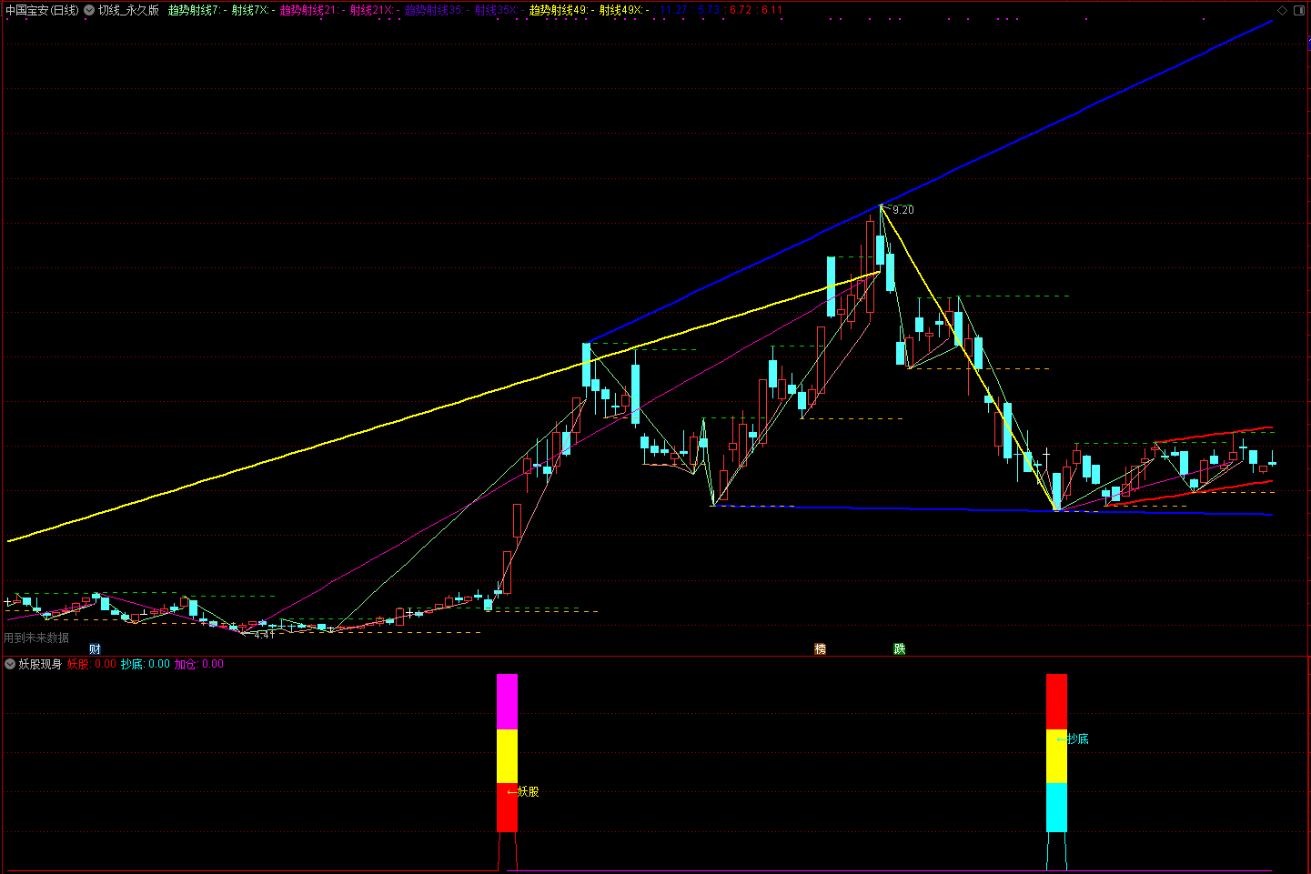Click the 射线49X legend label
Viewport: 1311px width, 874px height.
click(624, 11)
